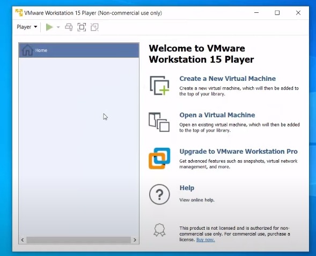
Task: Click Send Ctrl+Alt+Del toolbar icon
Action: click(x=69, y=27)
